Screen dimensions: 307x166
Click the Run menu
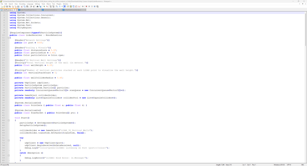click(x=53, y=4)
